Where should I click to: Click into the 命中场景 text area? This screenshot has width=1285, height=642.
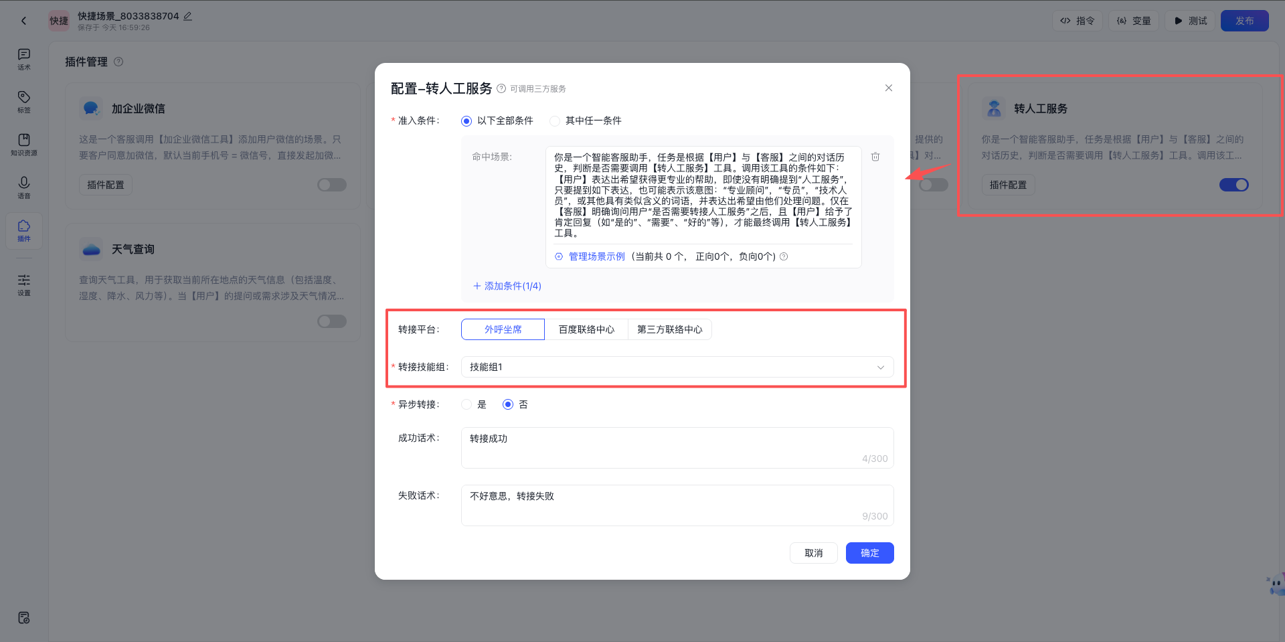[x=703, y=195]
